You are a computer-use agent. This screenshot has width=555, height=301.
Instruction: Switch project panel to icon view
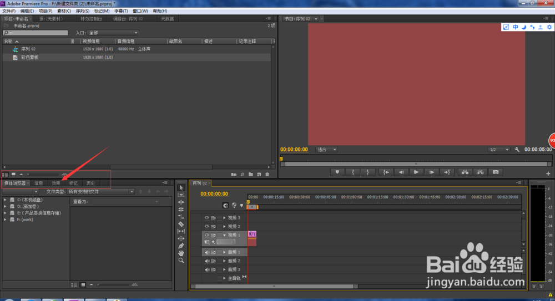point(13,175)
